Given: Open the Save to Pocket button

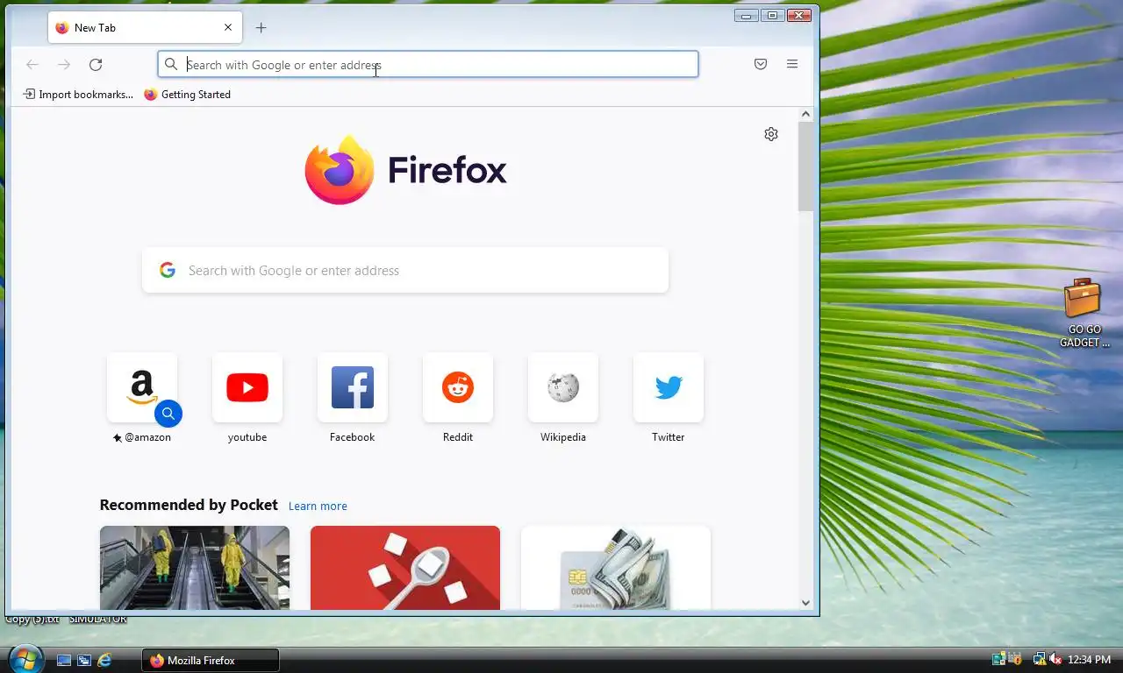Looking at the screenshot, I should (x=761, y=64).
